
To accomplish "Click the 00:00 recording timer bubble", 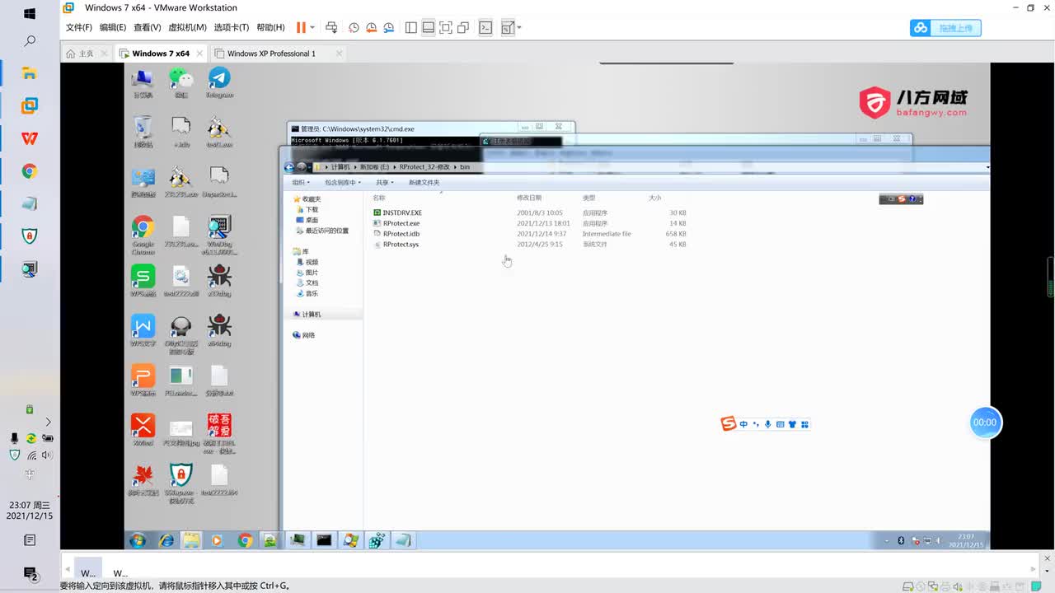I will (x=985, y=423).
